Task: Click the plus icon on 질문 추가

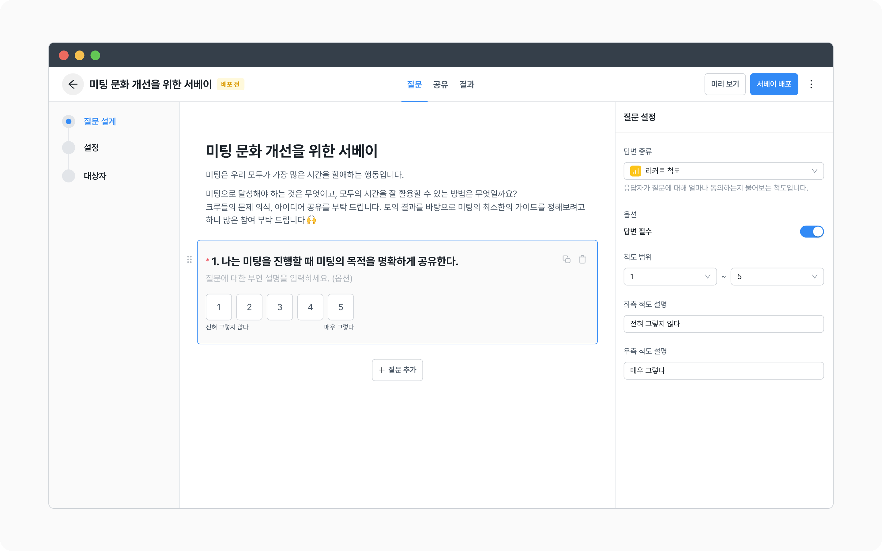Action: (382, 370)
